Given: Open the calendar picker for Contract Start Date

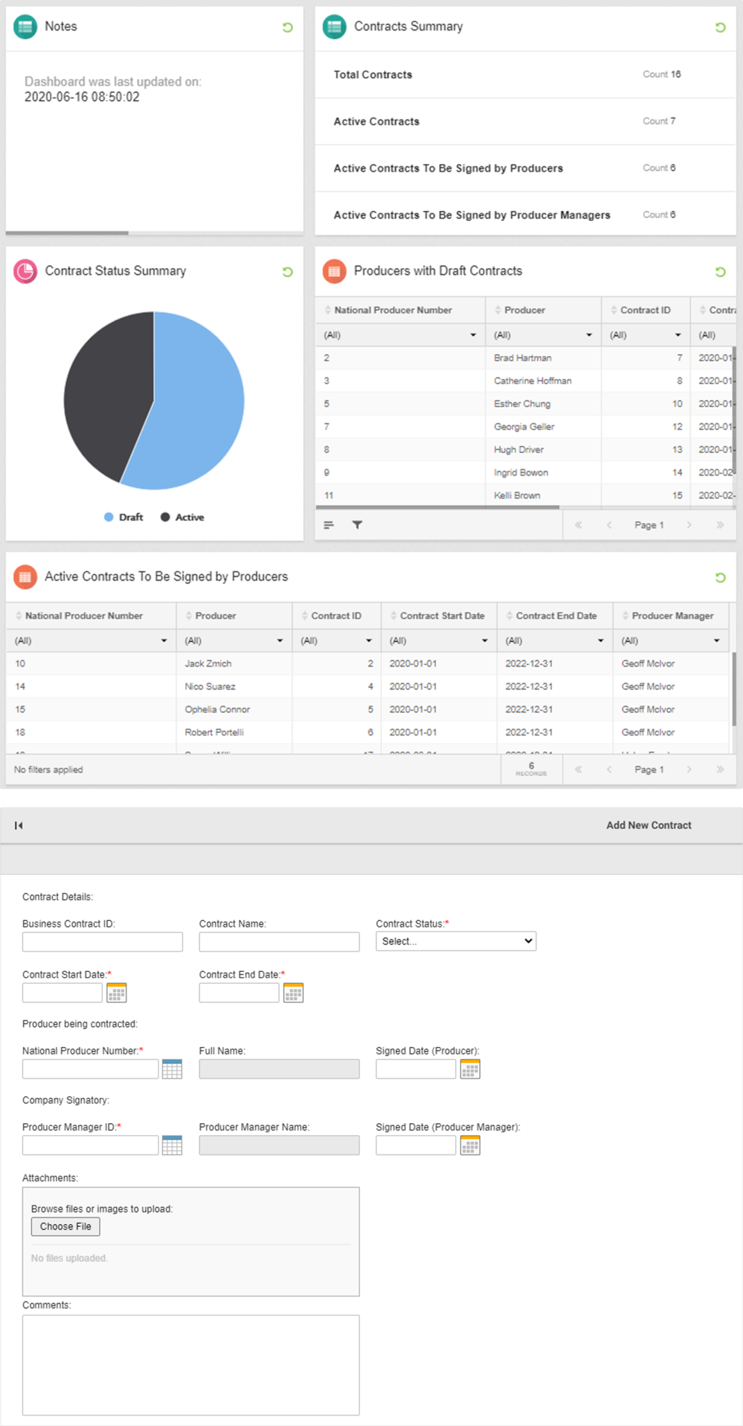Looking at the screenshot, I should (x=117, y=993).
